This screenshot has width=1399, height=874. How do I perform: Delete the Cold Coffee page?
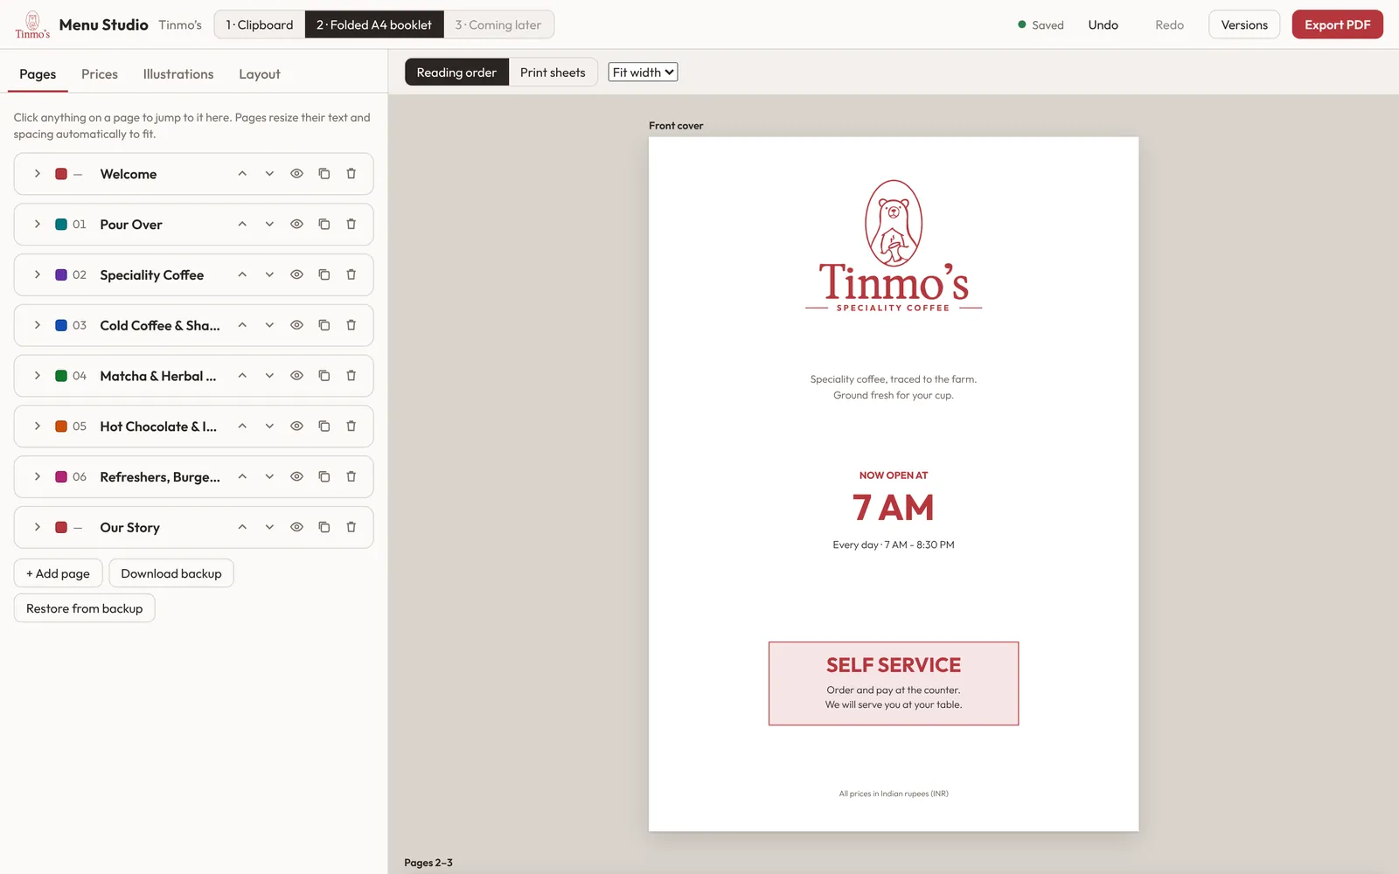point(351,325)
